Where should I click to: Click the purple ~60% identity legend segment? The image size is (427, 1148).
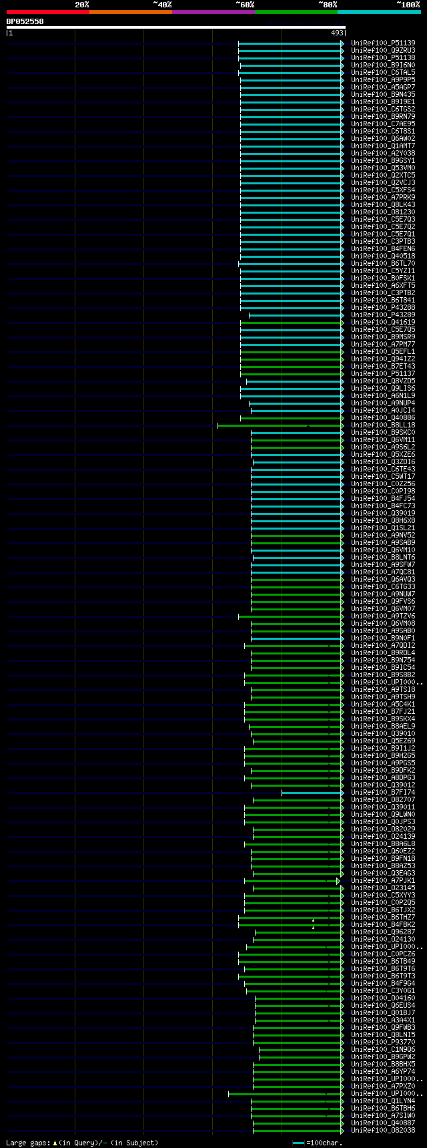(213, 11)
